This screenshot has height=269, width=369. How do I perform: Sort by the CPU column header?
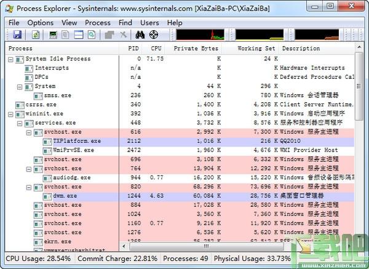[154, 49]
